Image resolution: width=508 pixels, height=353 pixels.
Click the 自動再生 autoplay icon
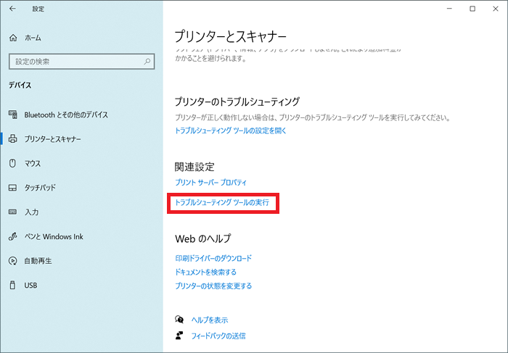[x=13, y=261]
